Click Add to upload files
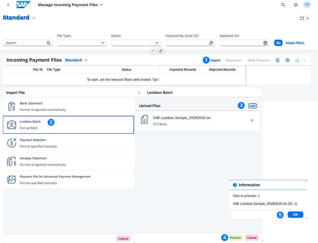318x243 pixels. (253, 106)
